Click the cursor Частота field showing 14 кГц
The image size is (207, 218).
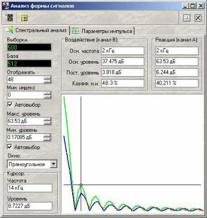30,188
